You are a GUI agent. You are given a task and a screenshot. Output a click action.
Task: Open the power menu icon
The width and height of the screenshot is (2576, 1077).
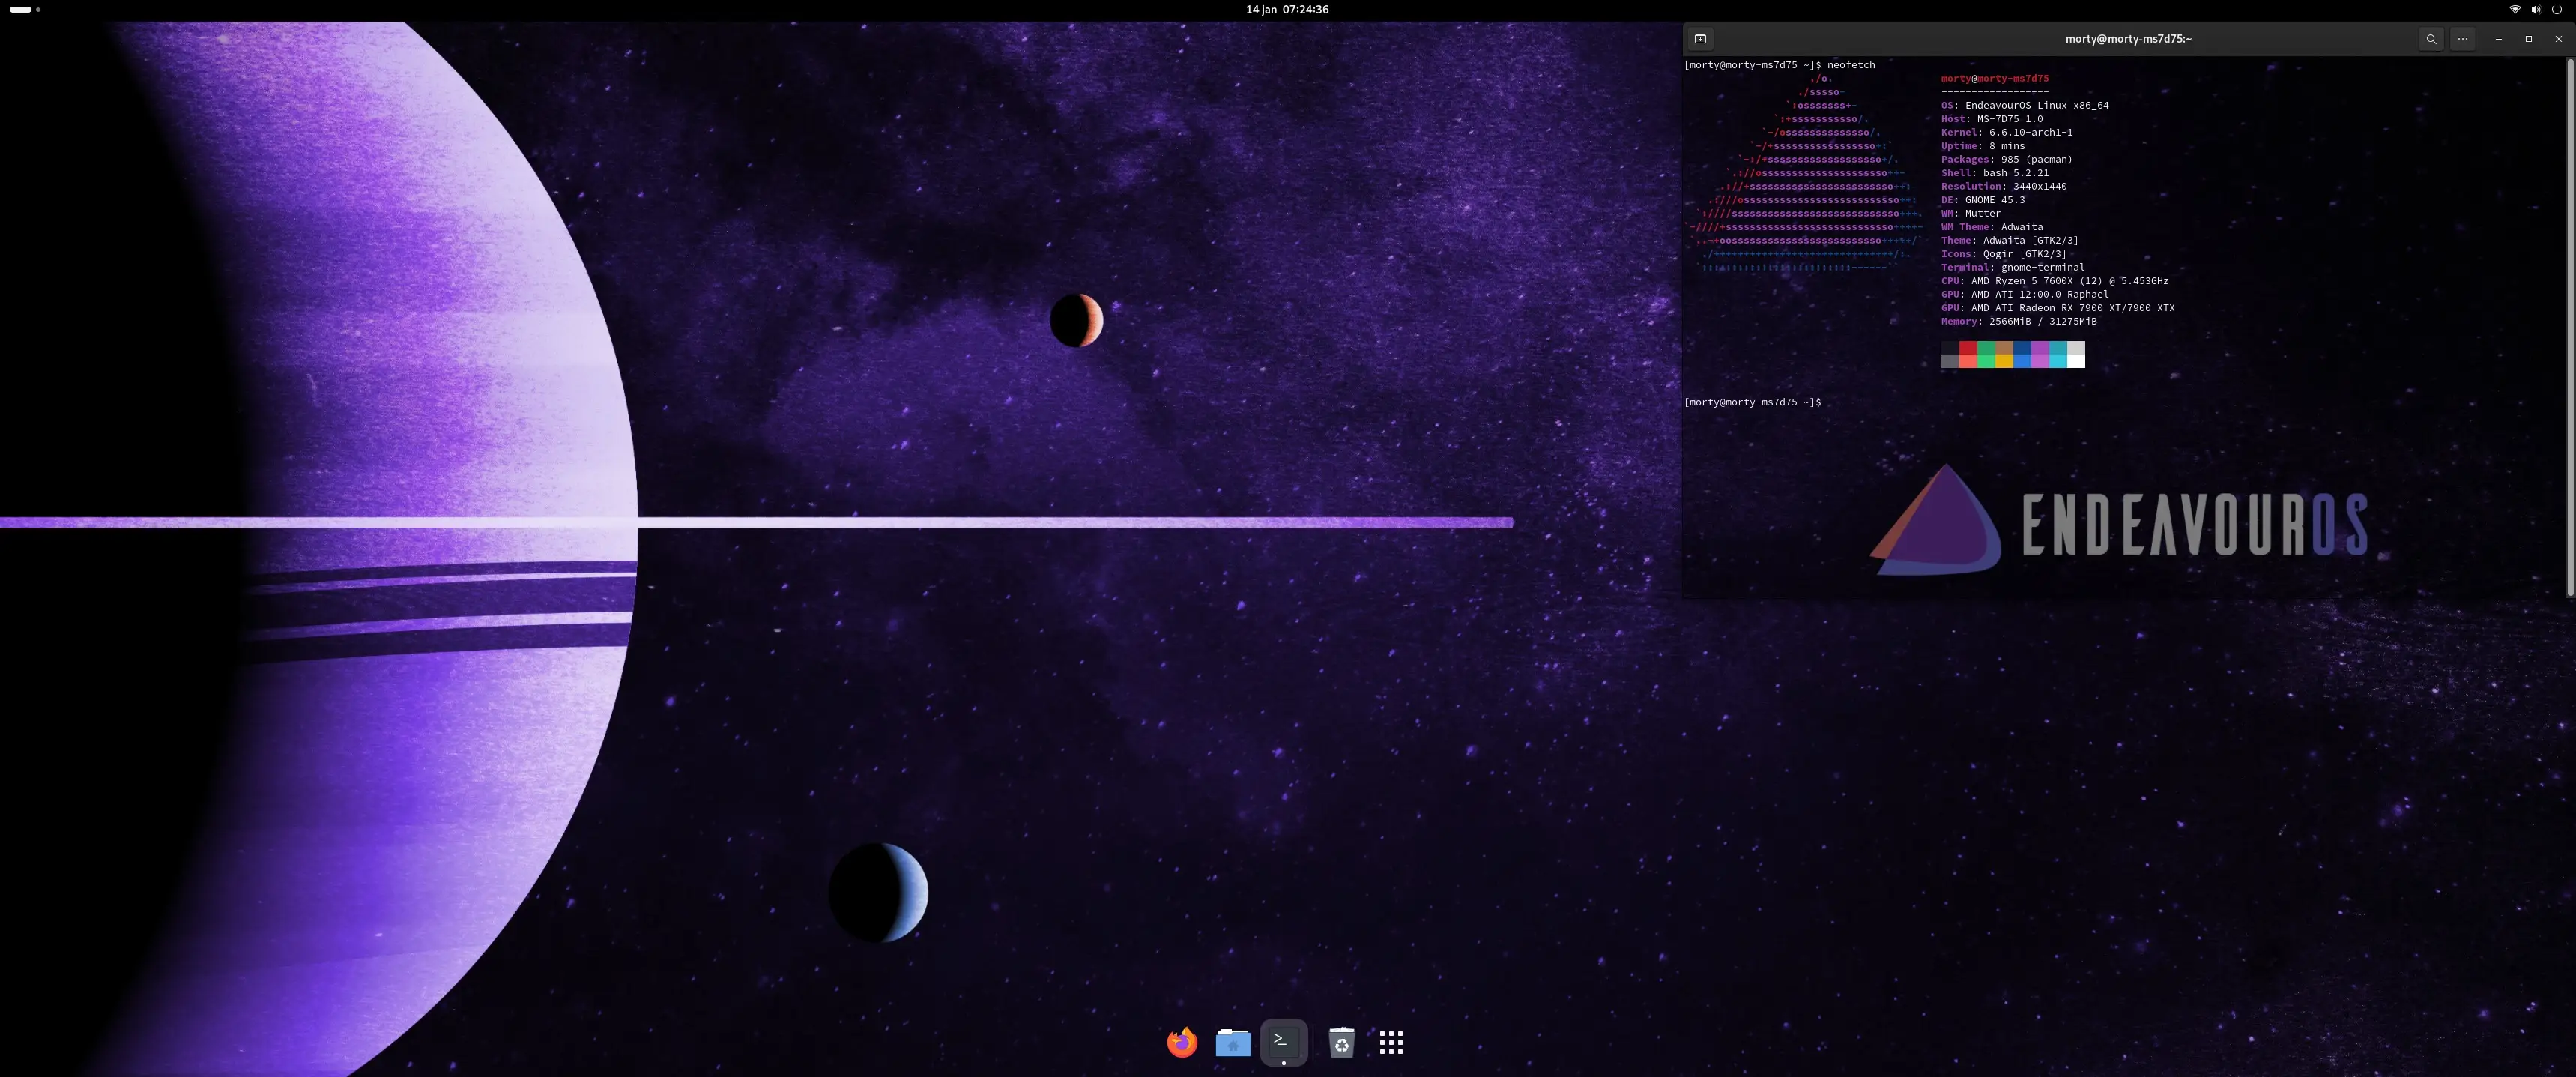[x=2557, y=9]
